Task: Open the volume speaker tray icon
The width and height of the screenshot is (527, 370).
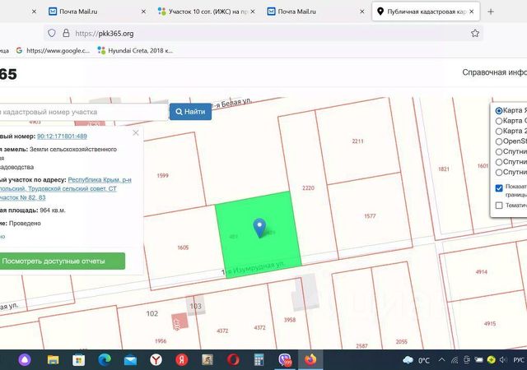Action: tap(503, 360)
